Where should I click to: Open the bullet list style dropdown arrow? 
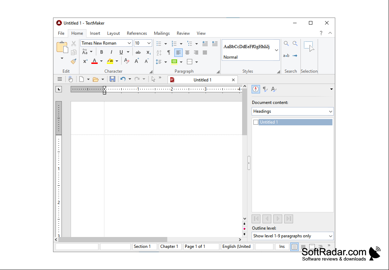click(x=166, y=44)
